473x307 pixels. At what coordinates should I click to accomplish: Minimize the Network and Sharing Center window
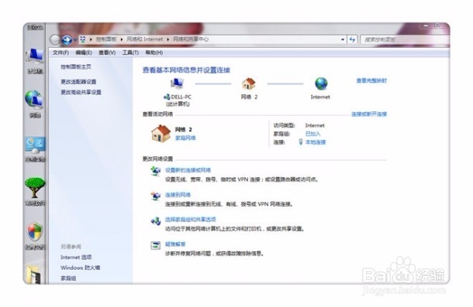[426, 26]
